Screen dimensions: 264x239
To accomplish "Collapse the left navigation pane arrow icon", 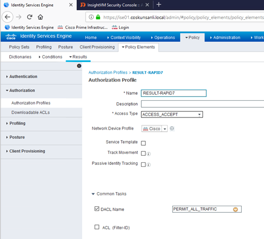I will (x=79, y=66).
